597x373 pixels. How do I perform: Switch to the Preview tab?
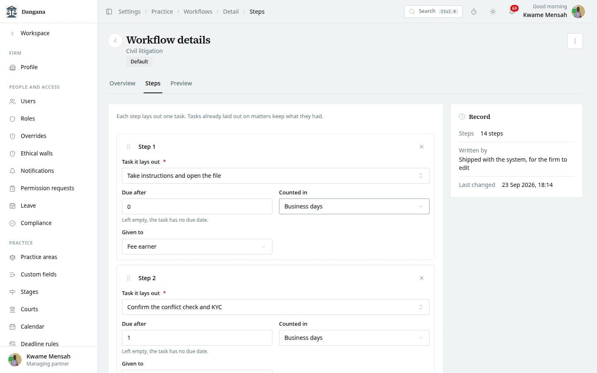[181, 83]
